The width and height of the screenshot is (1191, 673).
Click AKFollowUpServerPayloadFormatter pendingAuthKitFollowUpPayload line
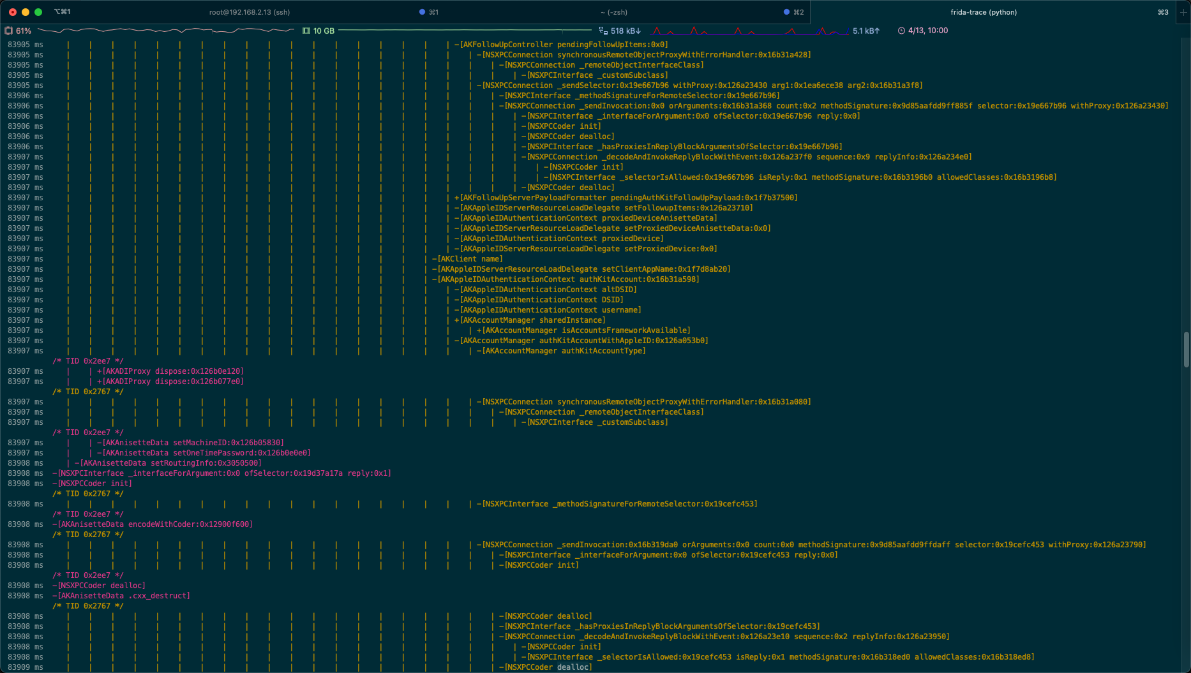click(626, 198)
